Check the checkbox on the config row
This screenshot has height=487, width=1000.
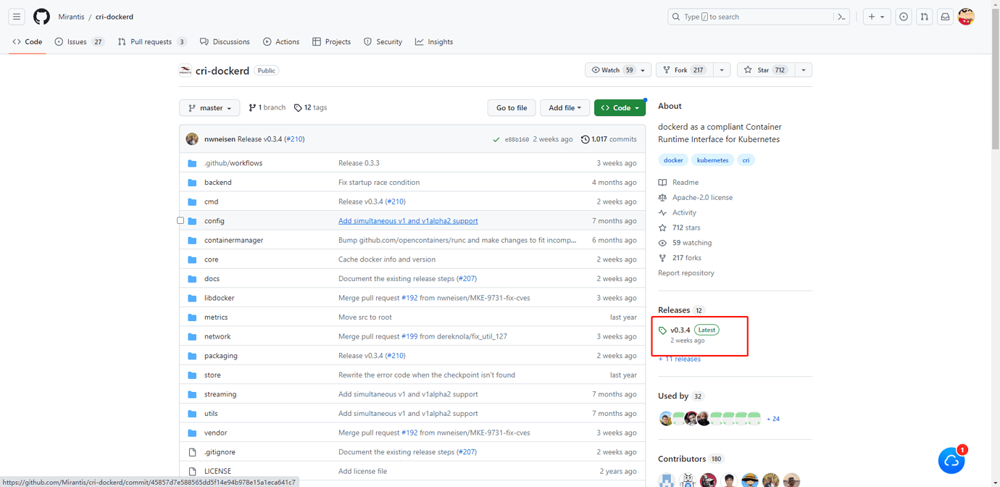(x=180, y=220)
